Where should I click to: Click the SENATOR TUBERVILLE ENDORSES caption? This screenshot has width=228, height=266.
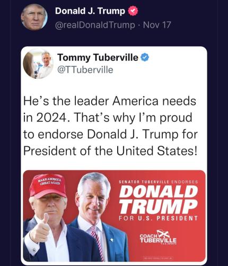coord(159,182)
